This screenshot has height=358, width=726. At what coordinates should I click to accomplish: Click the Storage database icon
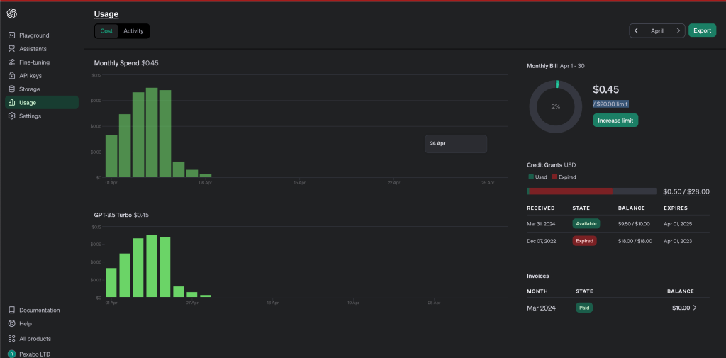pos(11,89)
